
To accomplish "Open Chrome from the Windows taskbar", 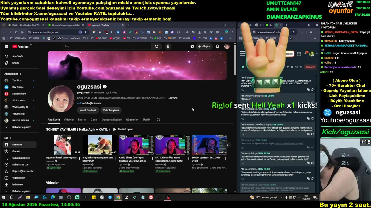I will (118, 198).
